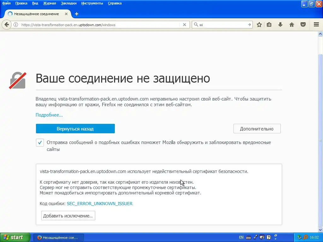The height and width of the screenshot is (242, 323).
Task: Click the 16:02 taskbar clock
Action: point(314,237)
